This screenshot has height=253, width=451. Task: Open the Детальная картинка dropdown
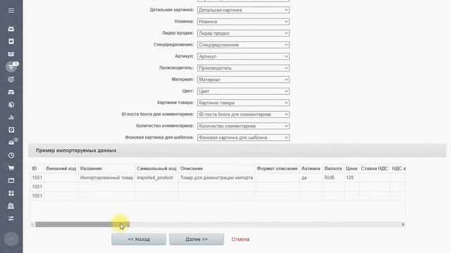tap(243, 10)
